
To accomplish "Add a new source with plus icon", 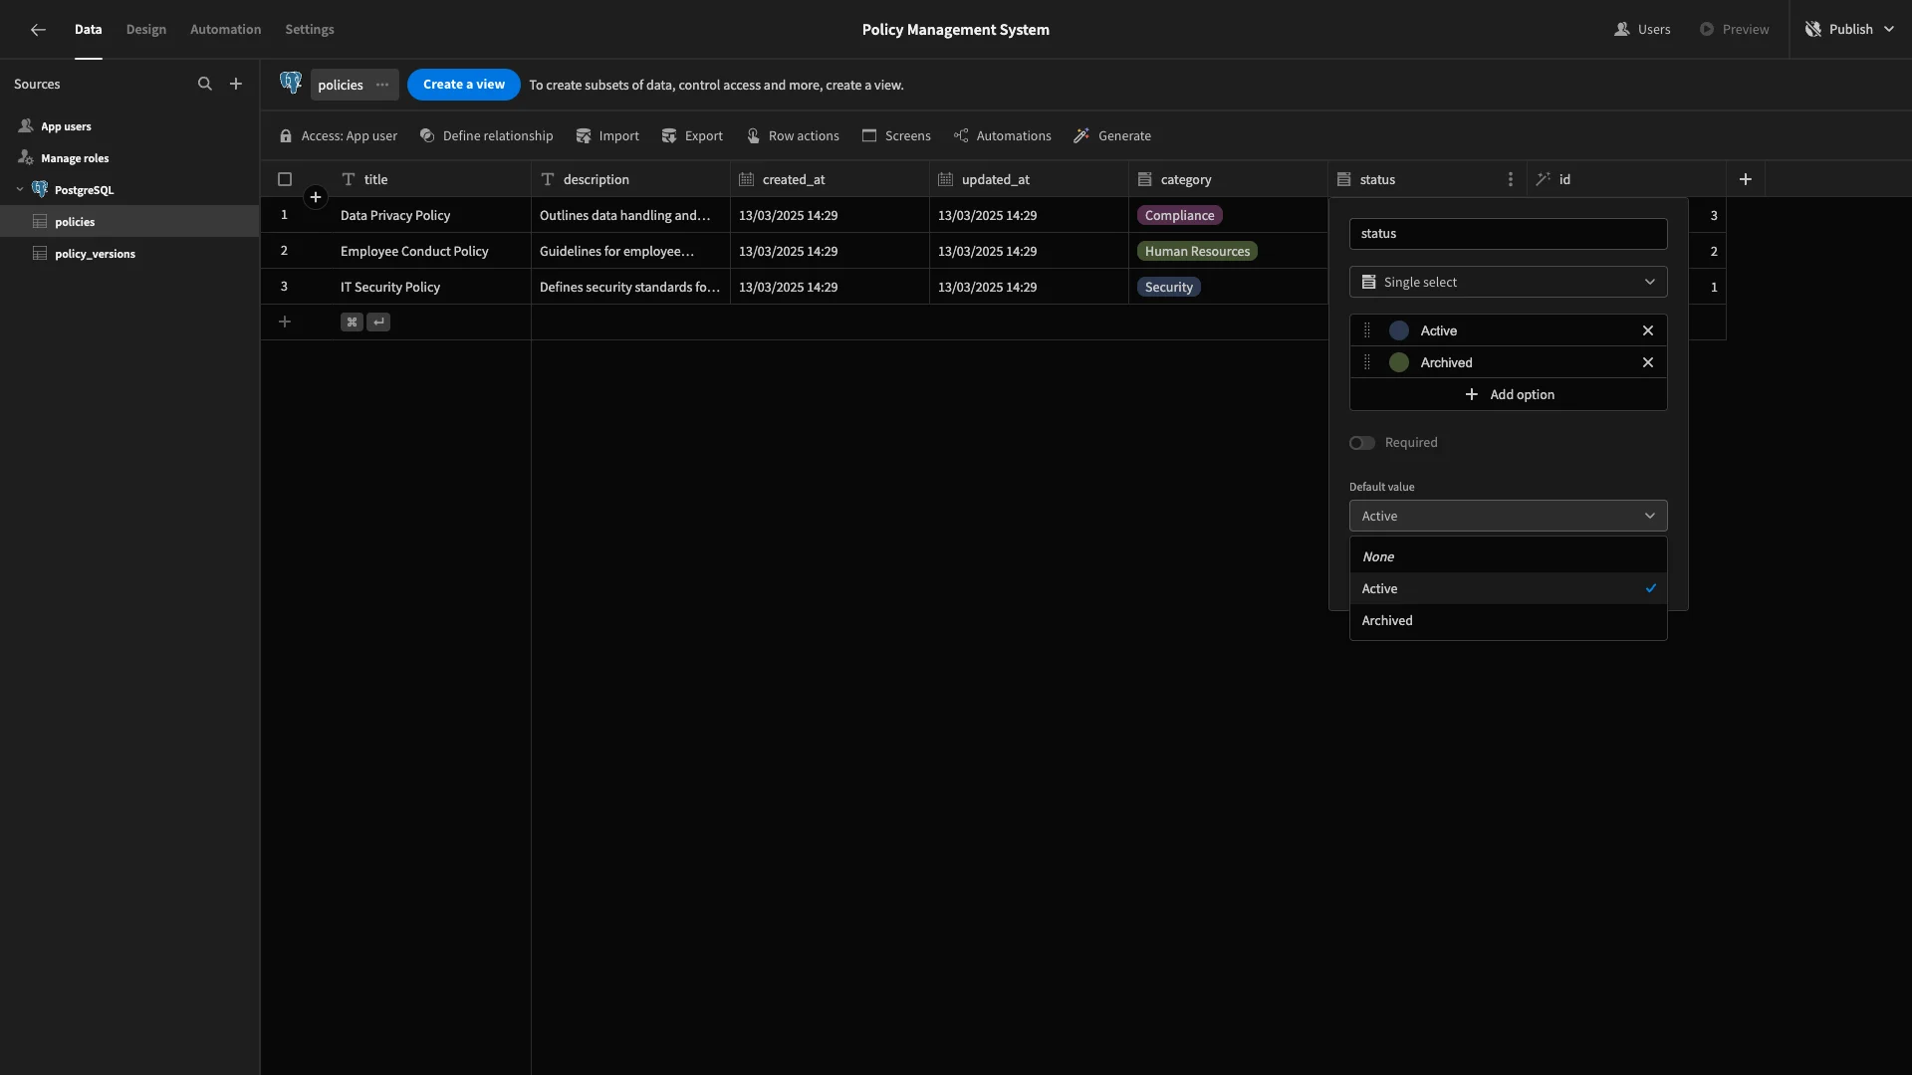I will [x=236, y=85].
